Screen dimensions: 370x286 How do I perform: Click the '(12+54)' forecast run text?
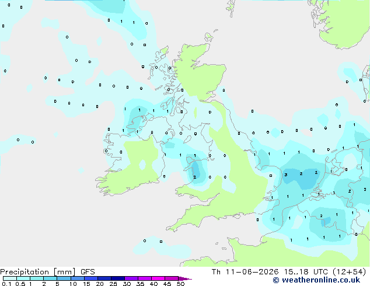pos(350,272)
